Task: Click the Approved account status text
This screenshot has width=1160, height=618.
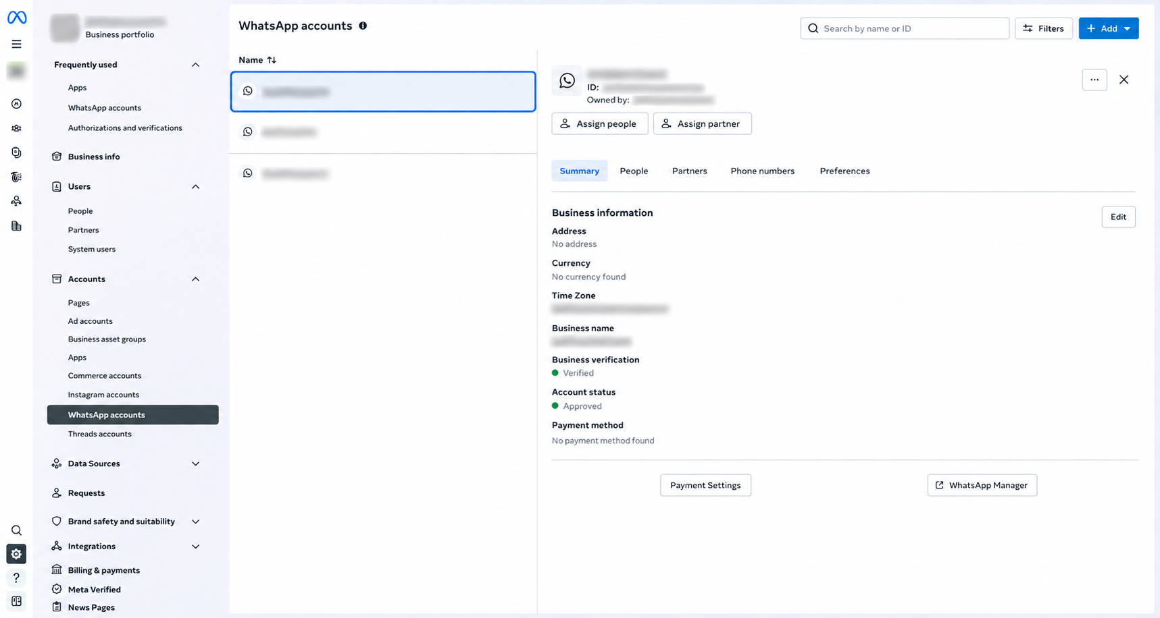Action: point(582,406)
